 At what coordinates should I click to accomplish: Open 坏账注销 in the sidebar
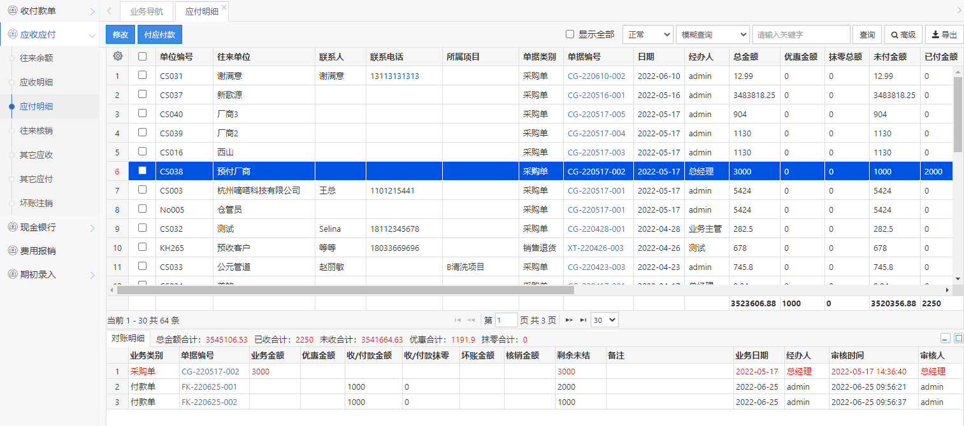pyautogui.click(x=36, y=203)
